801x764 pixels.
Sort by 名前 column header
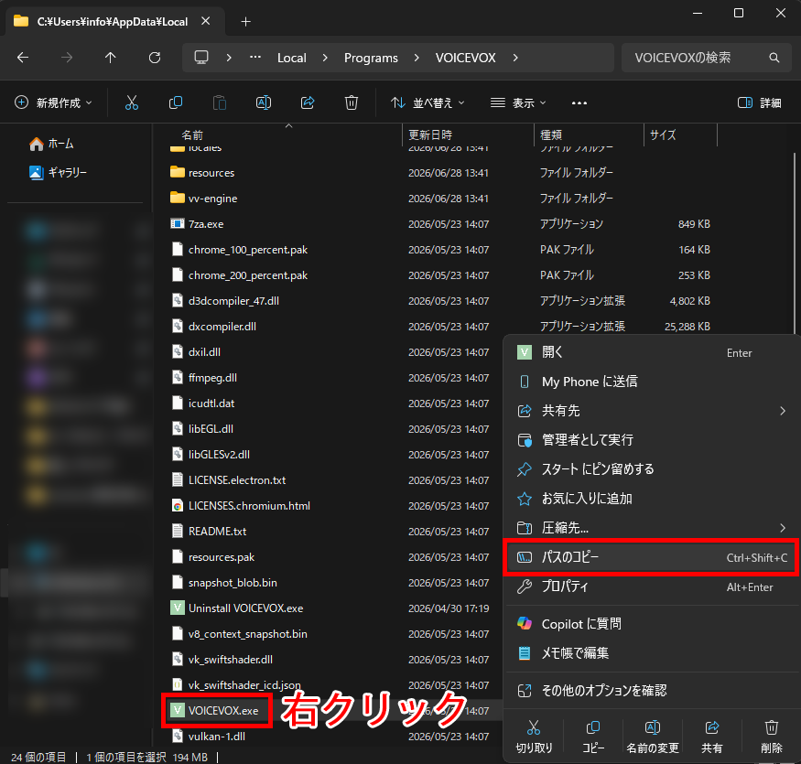[x=192, y=135]
